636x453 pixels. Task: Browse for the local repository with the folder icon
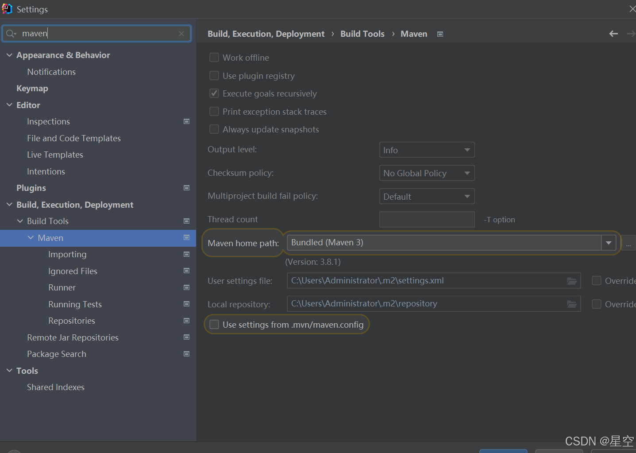(572, 304)
